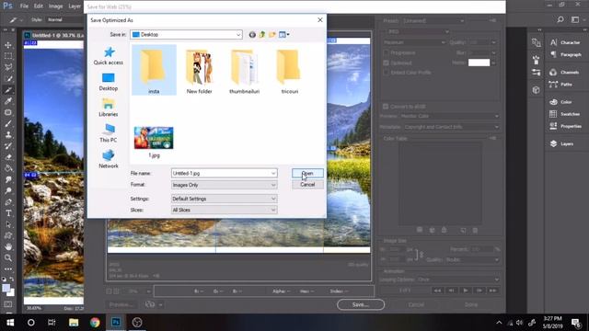
Task: Open the Settings Default Settings dropdown
Action: click(x=225, y=199)
